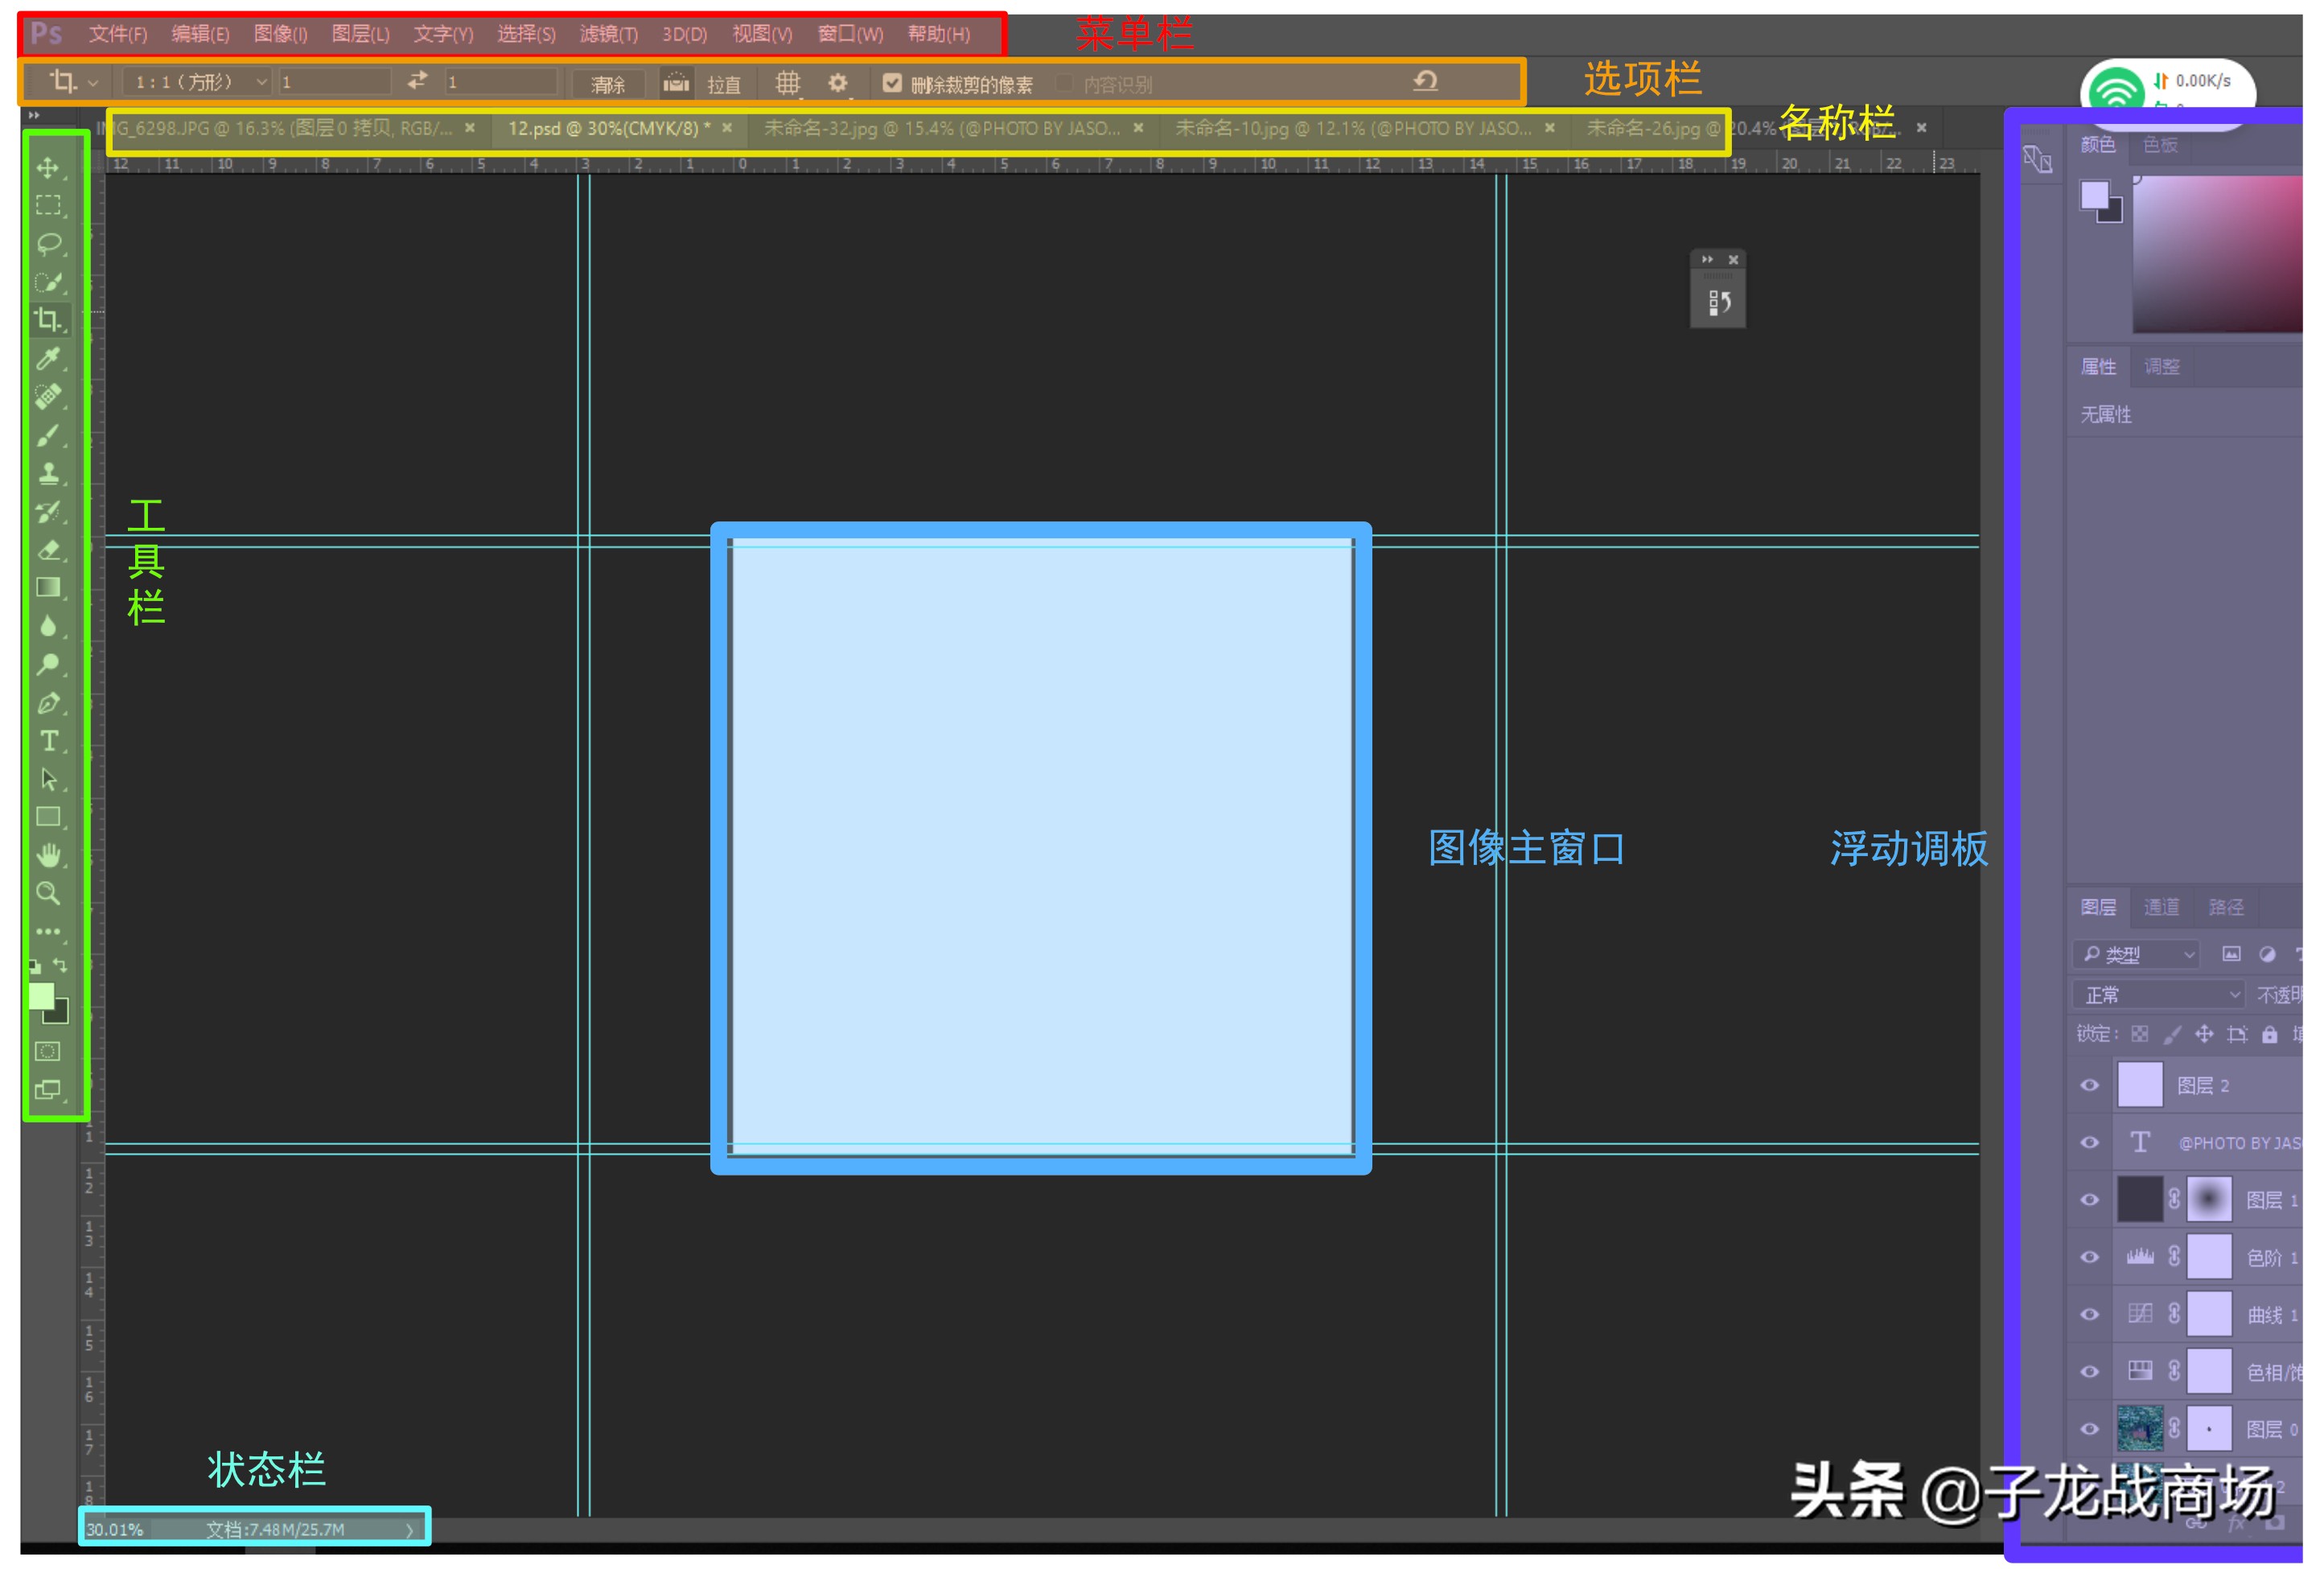Click the crop settings gear icon
This screenshot has height=1569, width=2324.
point(838,84)
